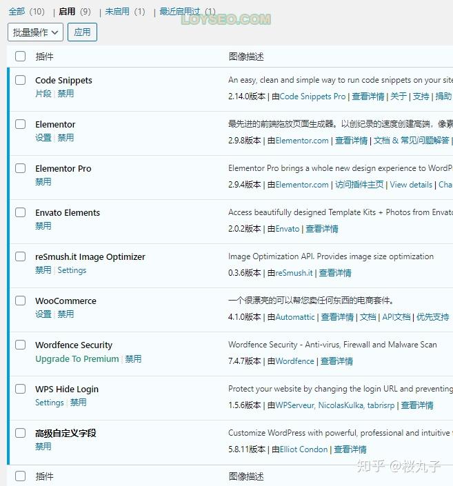Check the WPS Hide Login checkbox

click(x=21, y=389)
